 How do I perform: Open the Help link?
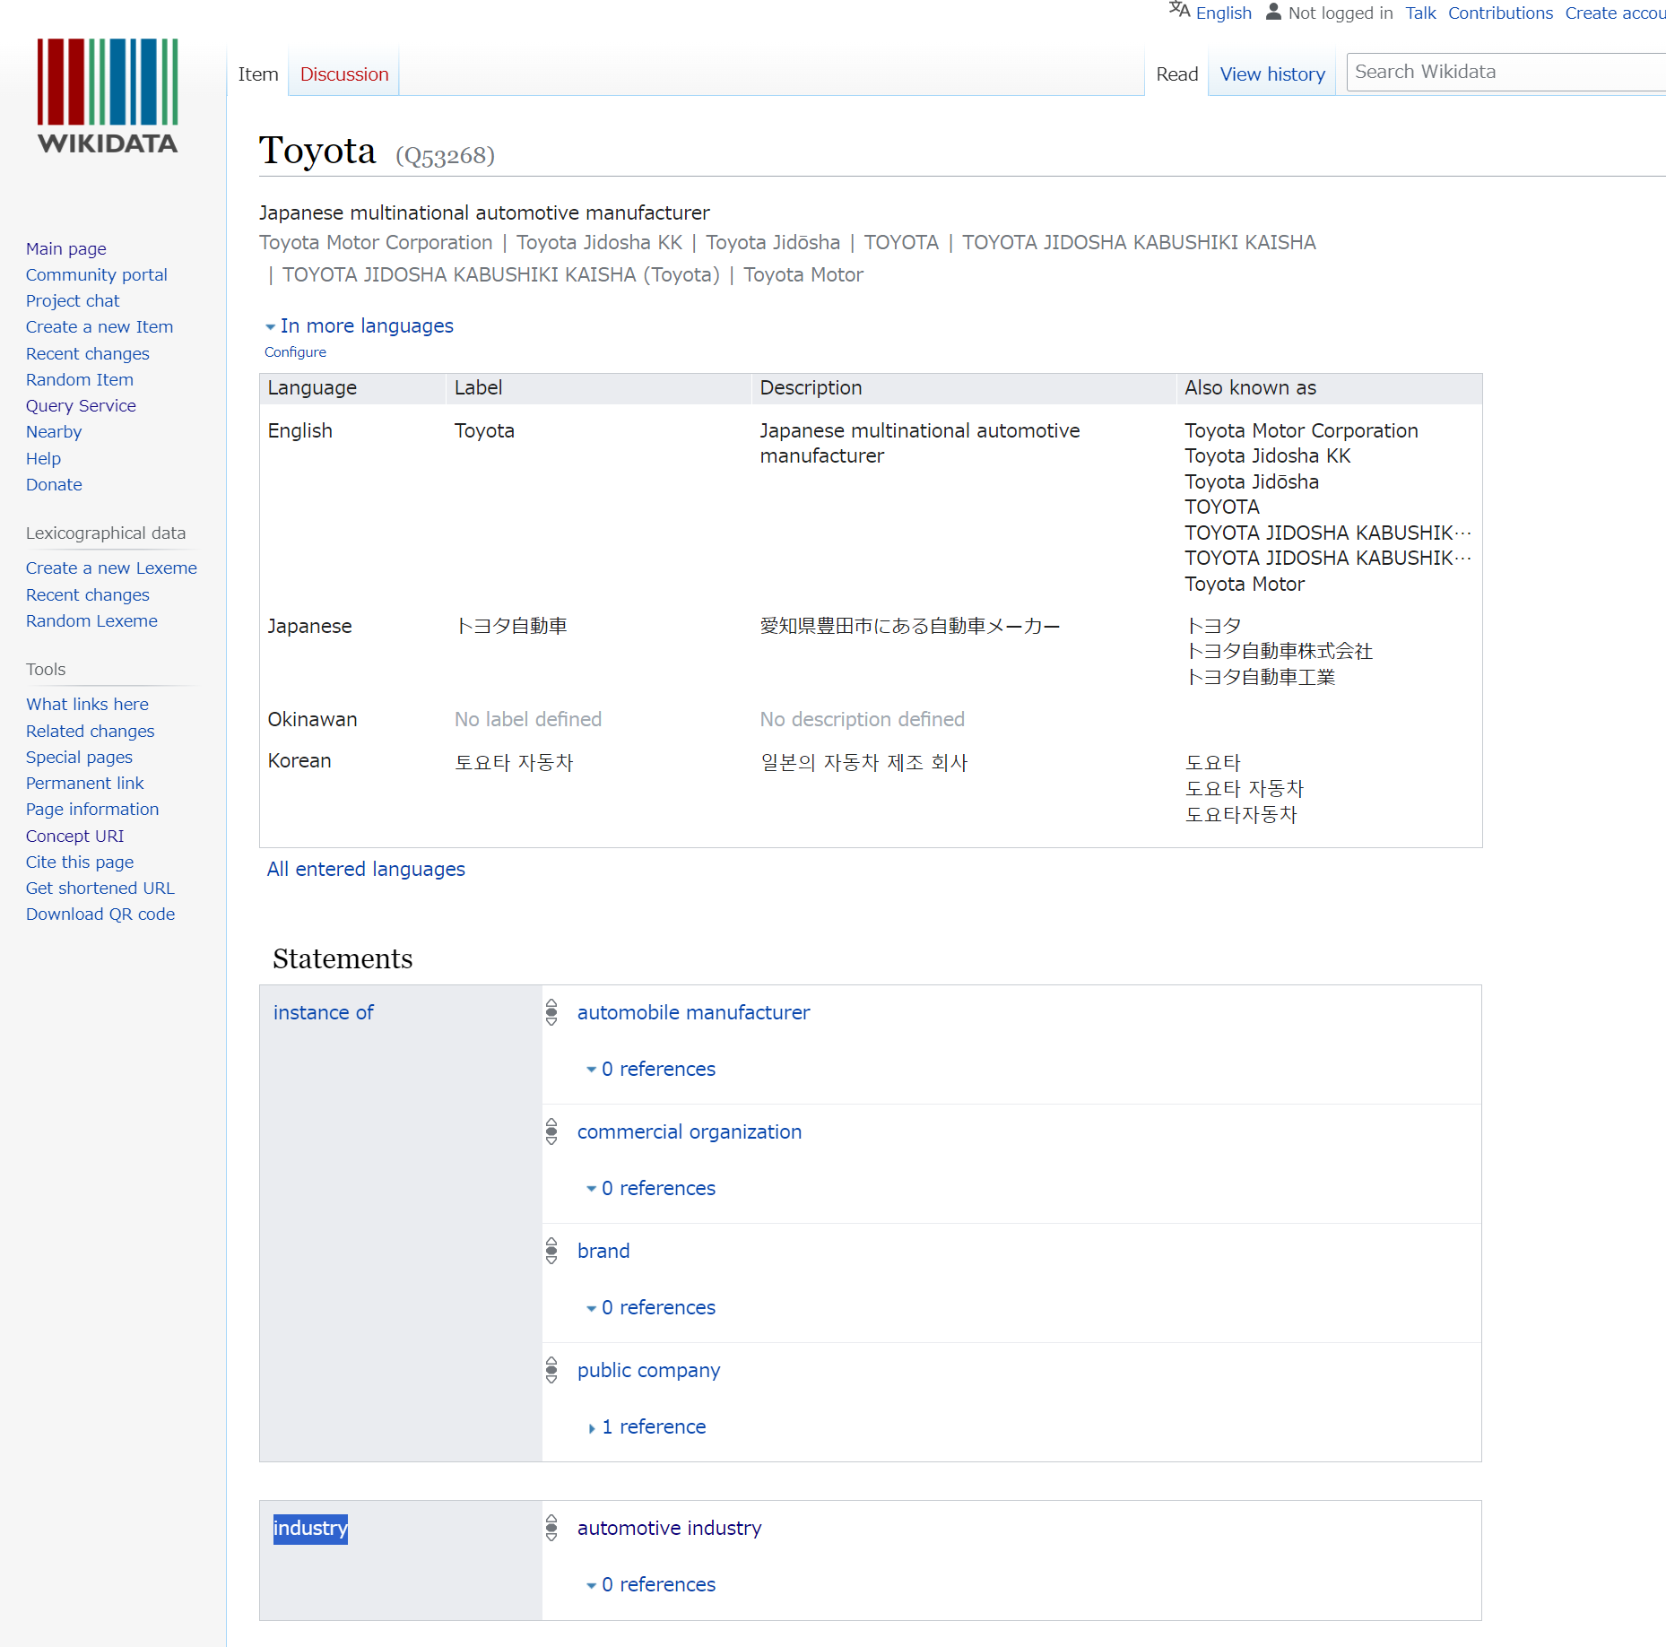pyautogui.click(x=43, y=458)
